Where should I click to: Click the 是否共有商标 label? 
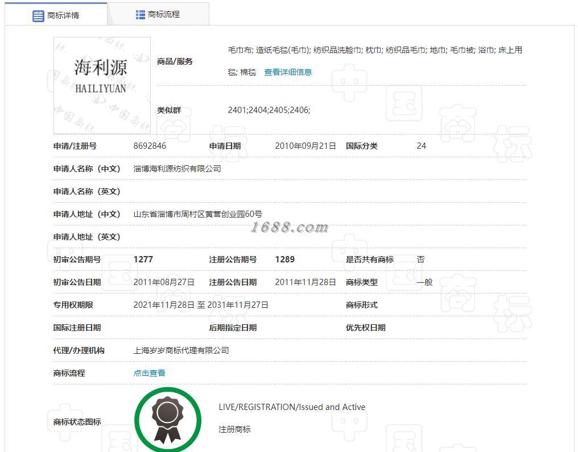(370, 260)
